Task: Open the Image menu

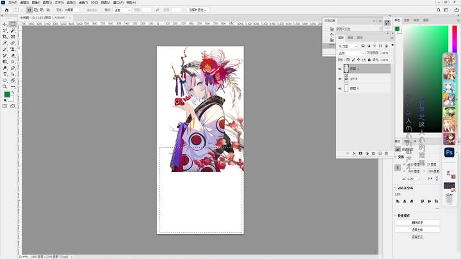Action: click(36, 3)
